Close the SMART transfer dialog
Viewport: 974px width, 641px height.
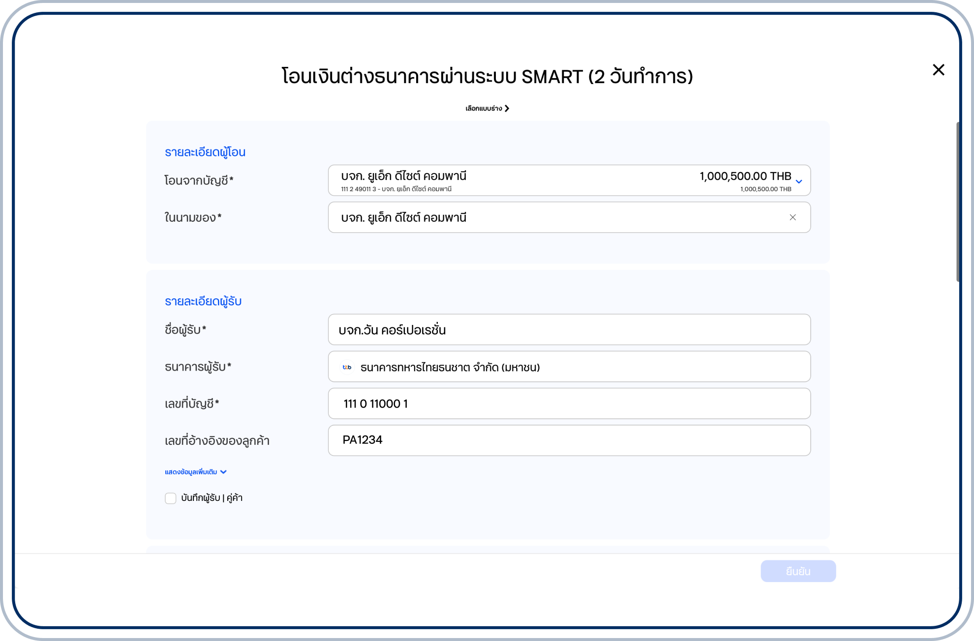(938, 70)
